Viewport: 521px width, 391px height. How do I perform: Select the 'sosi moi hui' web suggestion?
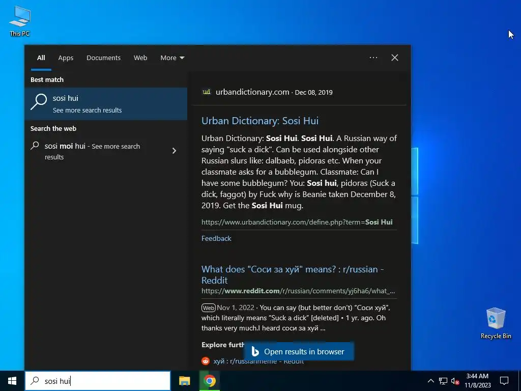tap(106, 151)
